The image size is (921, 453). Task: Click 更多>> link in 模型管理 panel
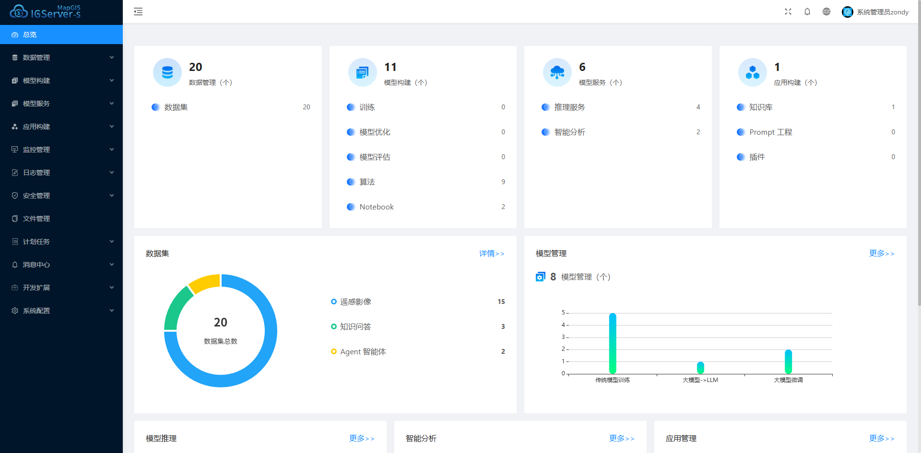pos(882,254)
